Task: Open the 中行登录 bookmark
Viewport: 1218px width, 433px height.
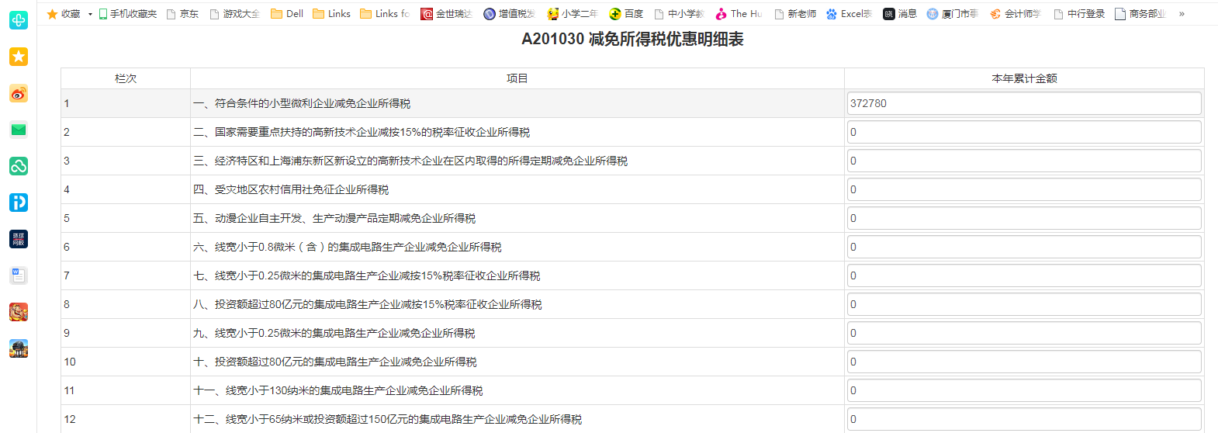Action: click(x=1079, y=14)
